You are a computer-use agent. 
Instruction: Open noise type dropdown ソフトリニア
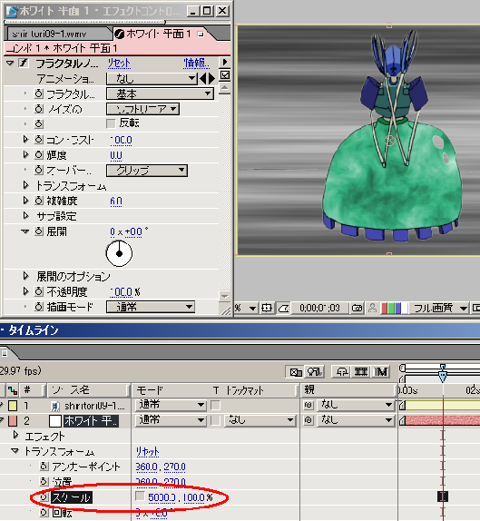click(x=142, y=109)
